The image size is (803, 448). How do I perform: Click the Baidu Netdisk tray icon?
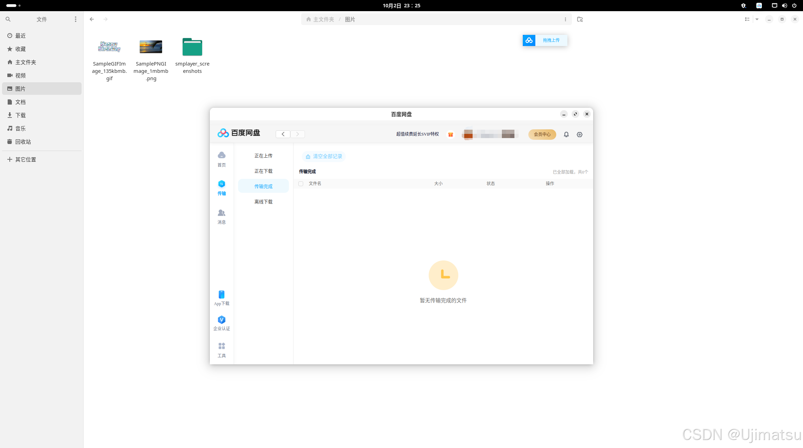[x=759, y=6]
